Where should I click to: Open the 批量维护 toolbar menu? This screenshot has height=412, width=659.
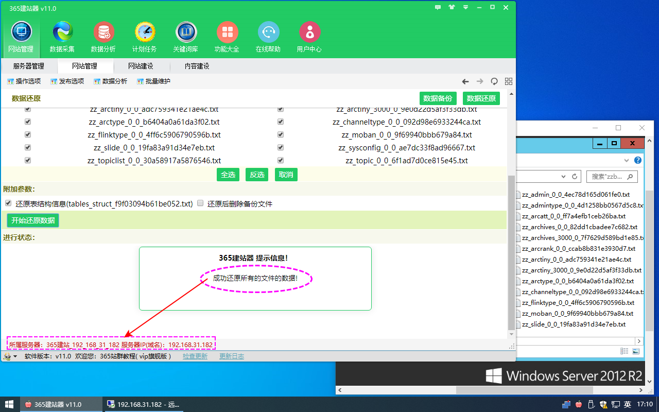[x=154, y=81]
